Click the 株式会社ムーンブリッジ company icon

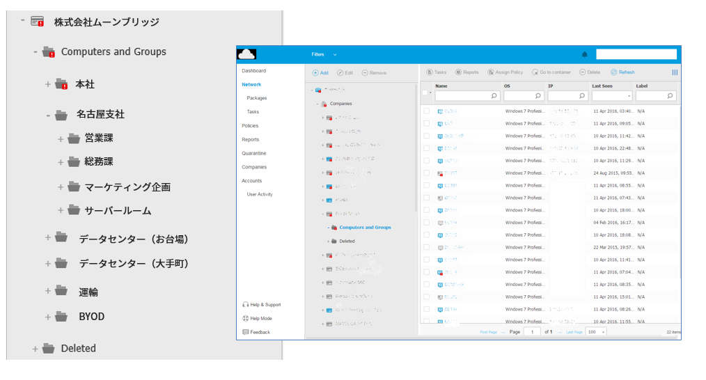point(38,22)
